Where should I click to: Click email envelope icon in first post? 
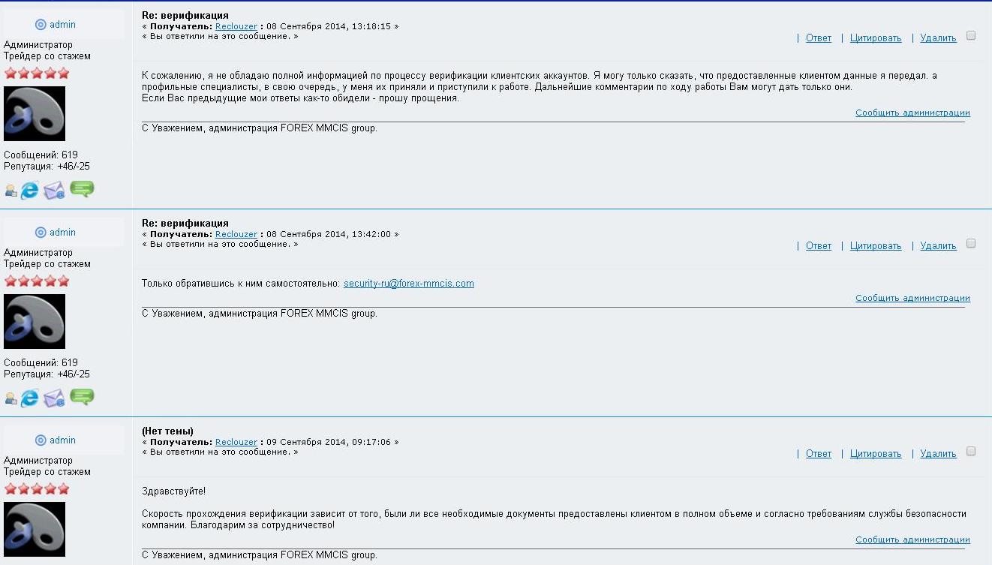click(x=54, y=191)
